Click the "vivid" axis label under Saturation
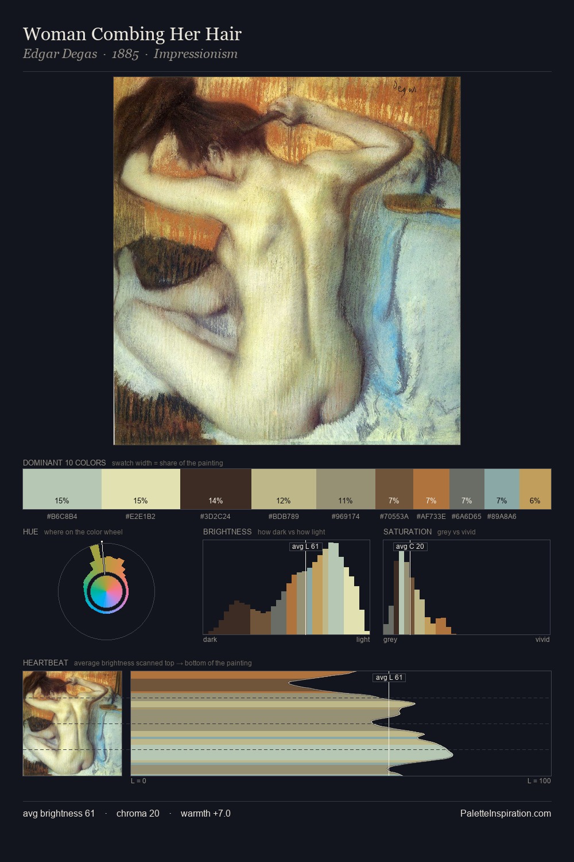 point(542,640)
